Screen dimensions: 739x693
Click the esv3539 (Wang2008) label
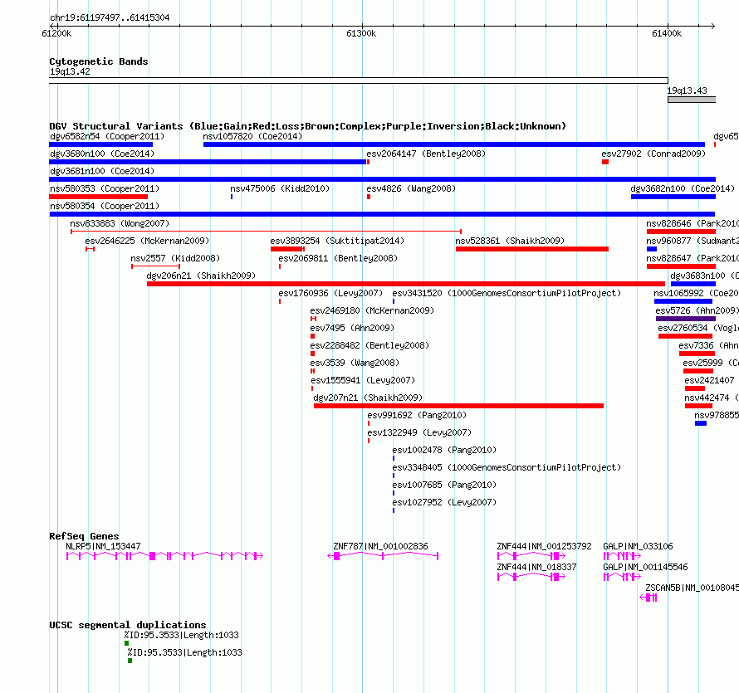(x=355, y=364)
